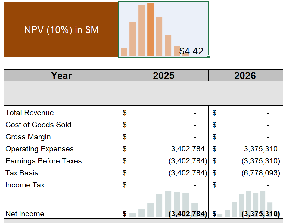Viewport: 283px width, 223px height.
Task: Select the $4.42 NPV histogram cell
Action: [x=163, y=29]
